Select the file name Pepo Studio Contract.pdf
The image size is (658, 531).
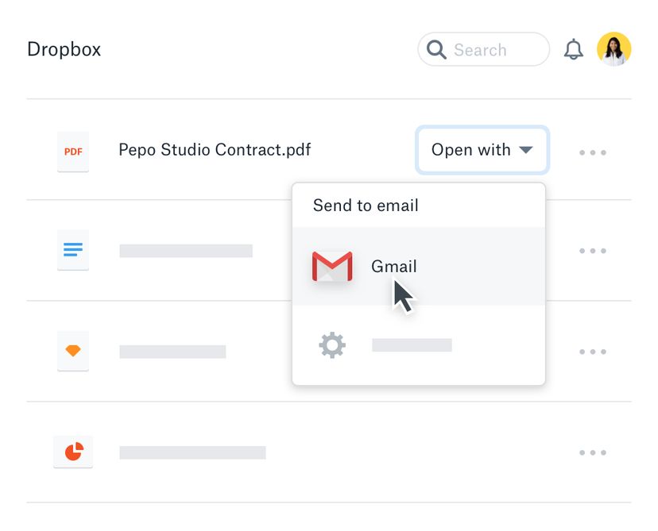click(x=214, y=150)
